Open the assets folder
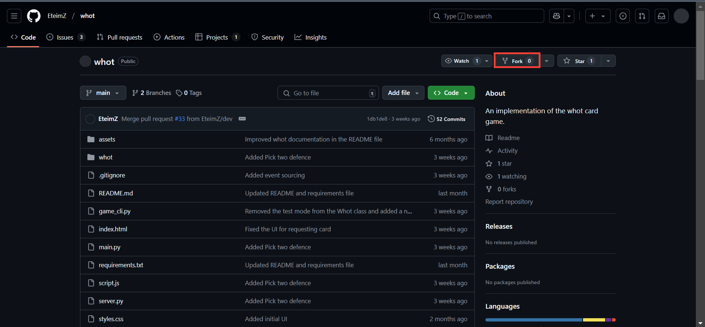 coord(107,139)
